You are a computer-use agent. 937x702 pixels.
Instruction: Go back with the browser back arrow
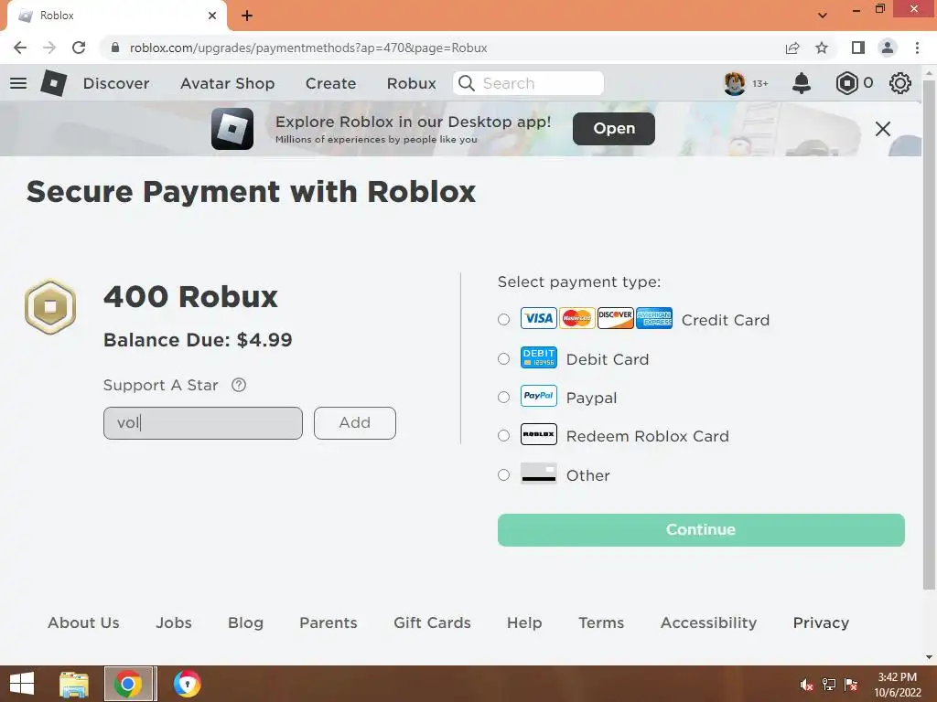click(20, 48)
